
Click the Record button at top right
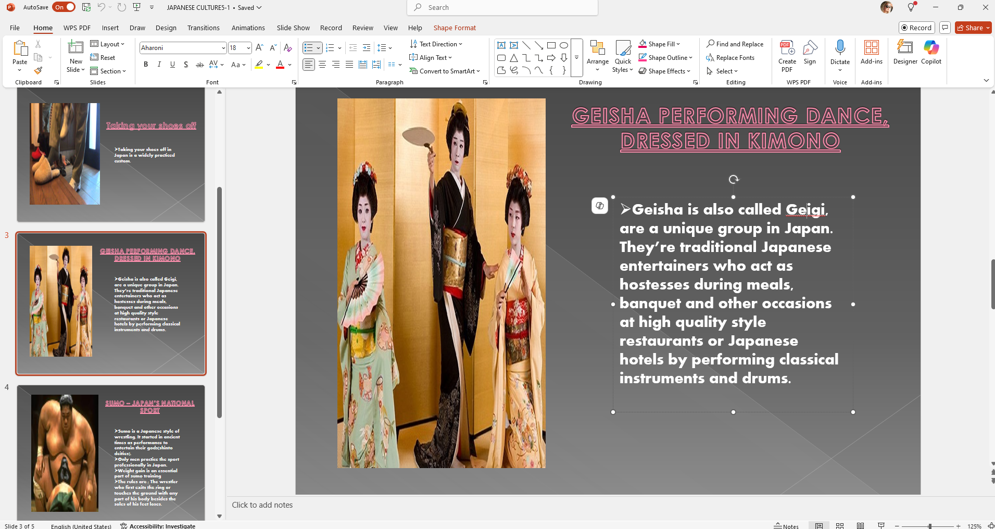click(917, 28)
